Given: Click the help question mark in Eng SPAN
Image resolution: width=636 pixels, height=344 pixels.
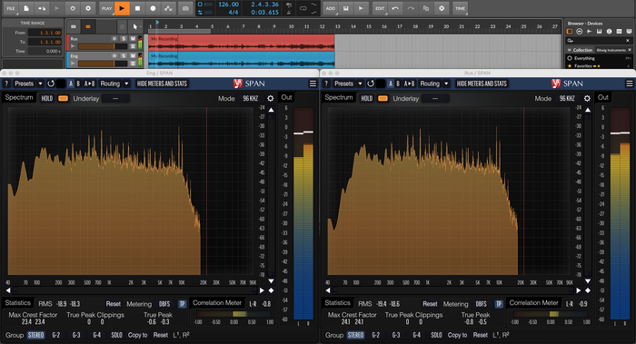Looking at the screenshot, I should [x=6, y=84].
